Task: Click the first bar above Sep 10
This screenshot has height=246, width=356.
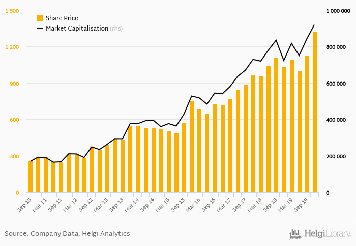Action: (x=31, y=176)
